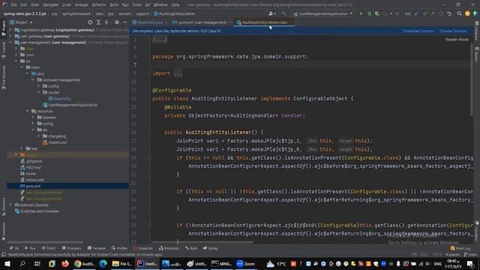Click the 4 spaces indent setting
480x270 pixels.
[x=452, y=254]
